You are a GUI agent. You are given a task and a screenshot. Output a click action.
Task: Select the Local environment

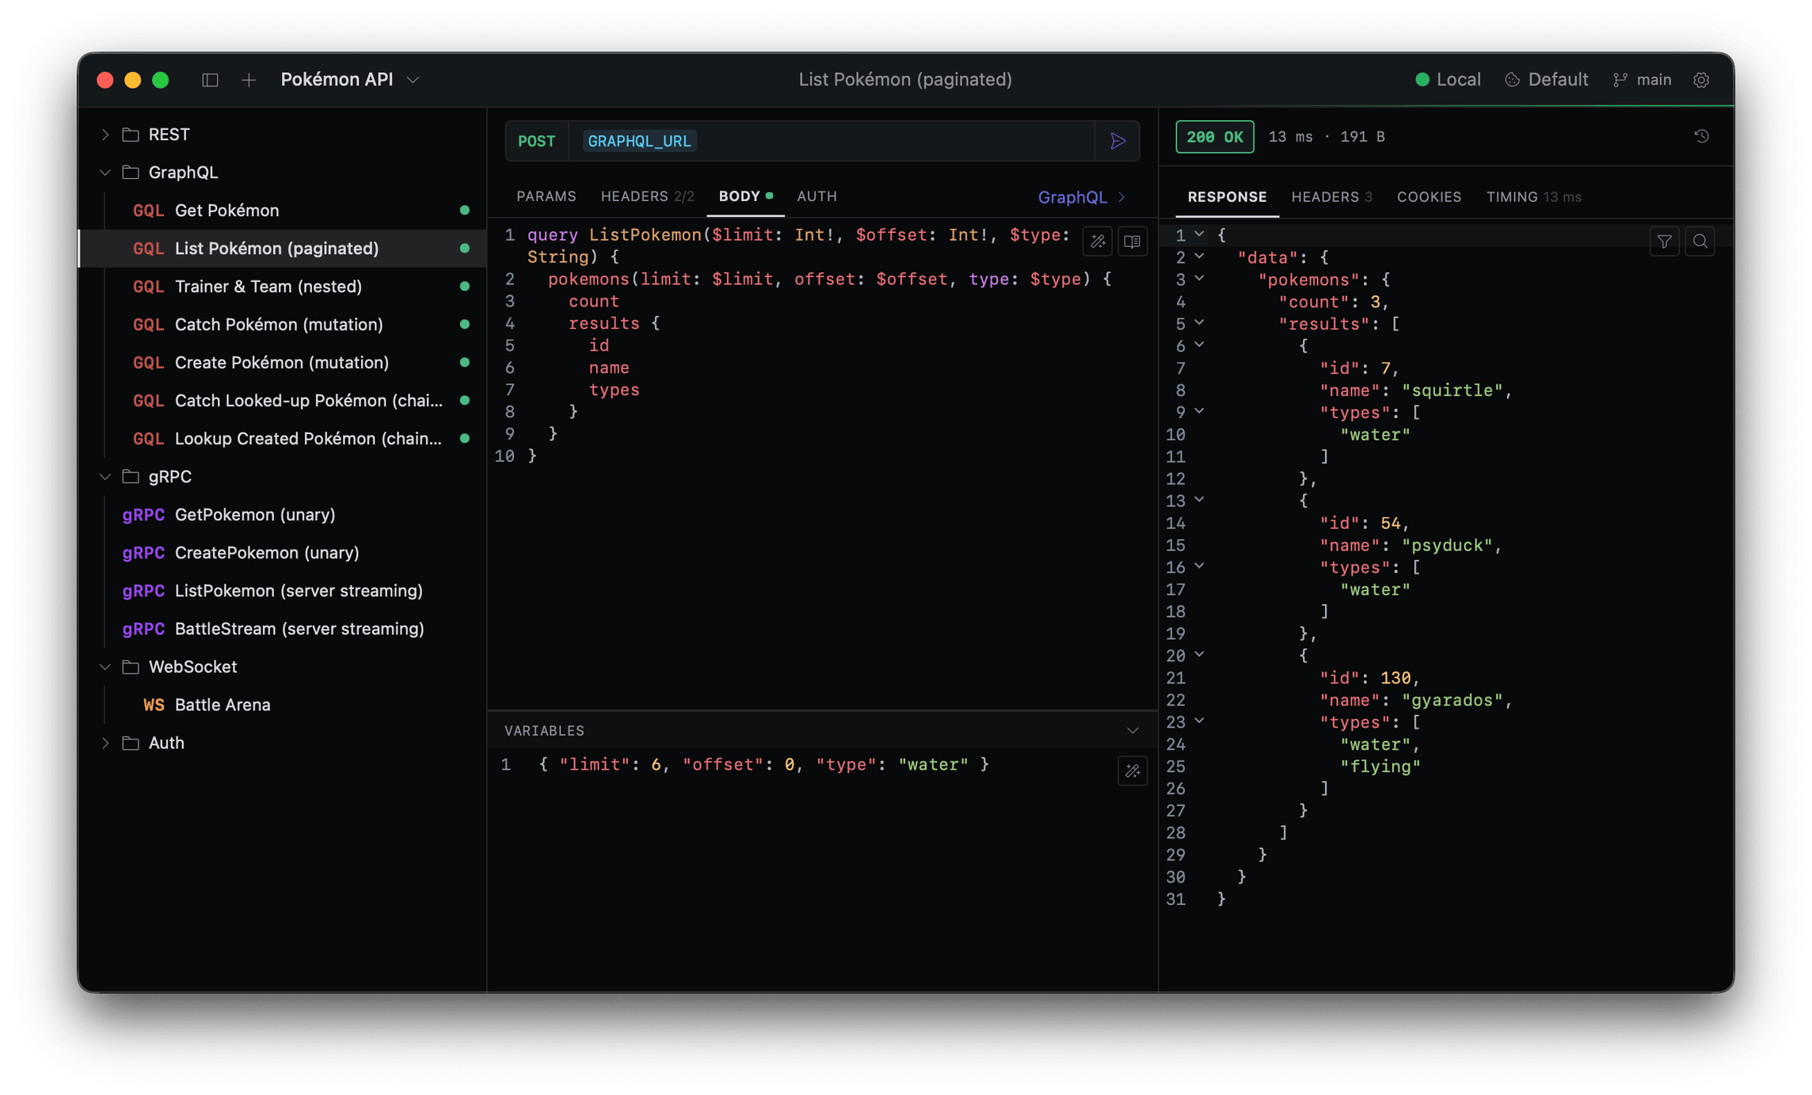point(1448,80)
